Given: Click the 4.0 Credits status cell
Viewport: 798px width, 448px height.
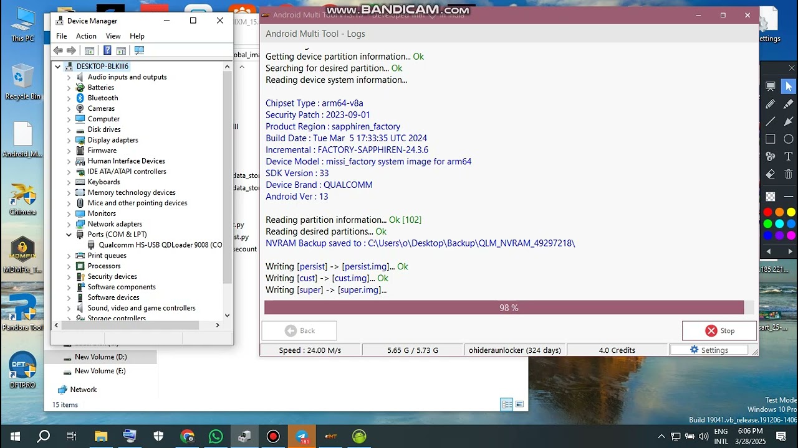Looking at the screenshot, I should (x=617, y=350).
